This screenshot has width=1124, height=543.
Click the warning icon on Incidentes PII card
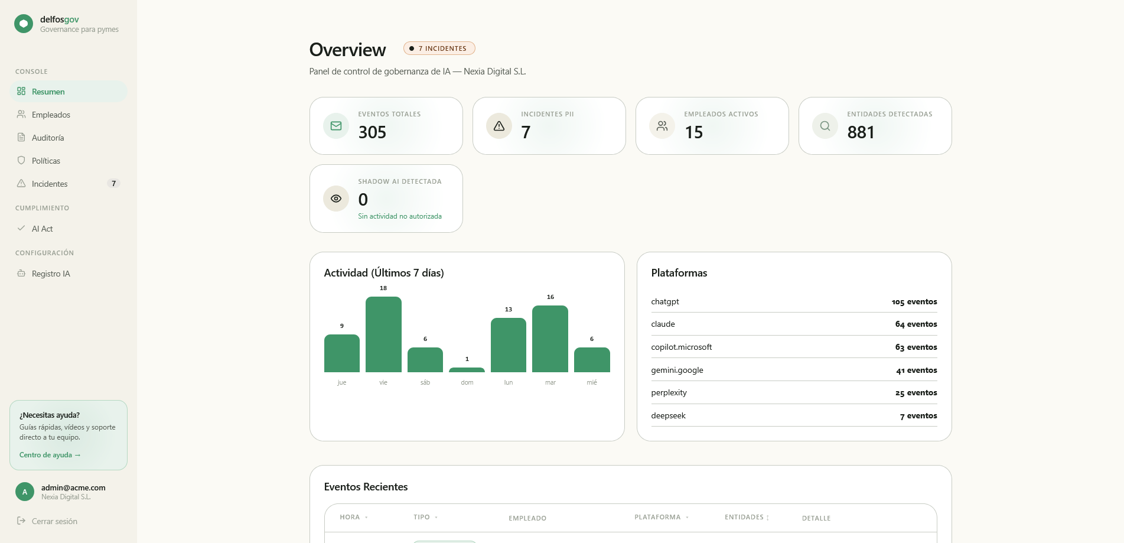tap(499, 126)
